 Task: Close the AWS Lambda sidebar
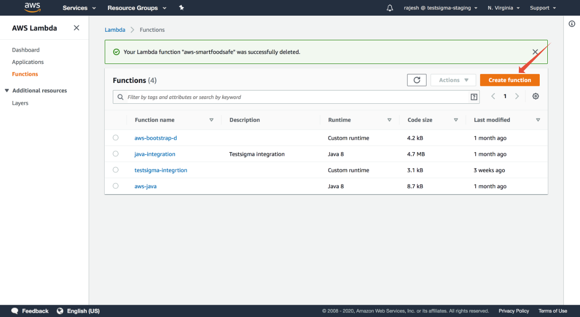(76, 28)
